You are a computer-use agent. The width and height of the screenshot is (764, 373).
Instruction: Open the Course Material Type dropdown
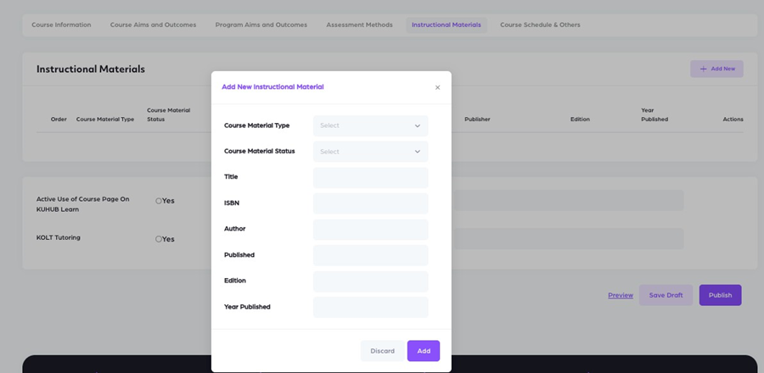370,125
